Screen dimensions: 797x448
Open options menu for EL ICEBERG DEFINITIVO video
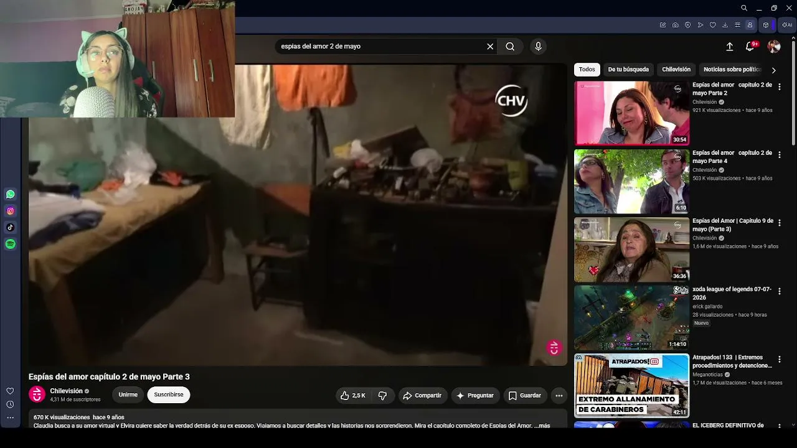[779, 426]
